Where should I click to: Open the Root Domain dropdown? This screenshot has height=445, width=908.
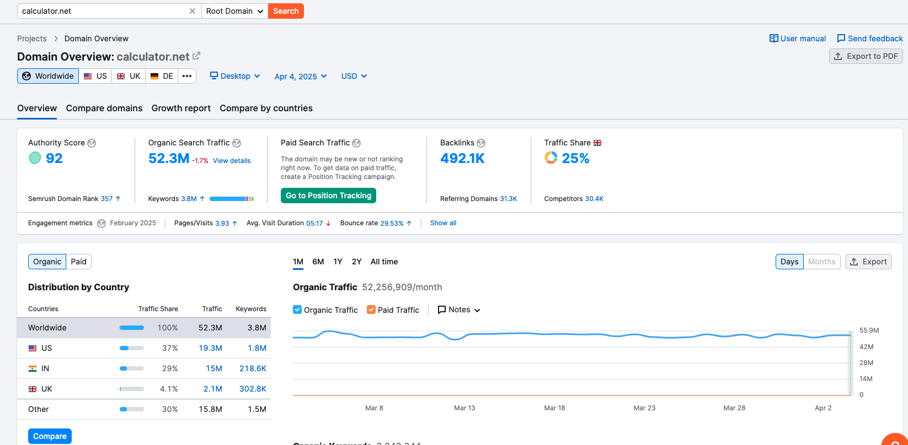pos(234,11)
